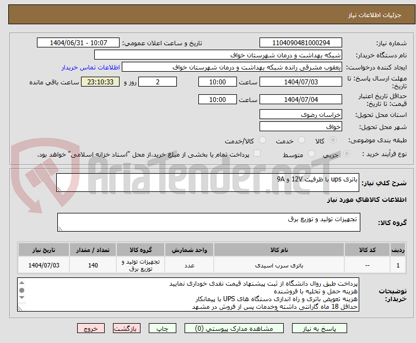The image size is (416, 343).
Task: Select the جزیی purchase type radio
Action: (347, 154)
